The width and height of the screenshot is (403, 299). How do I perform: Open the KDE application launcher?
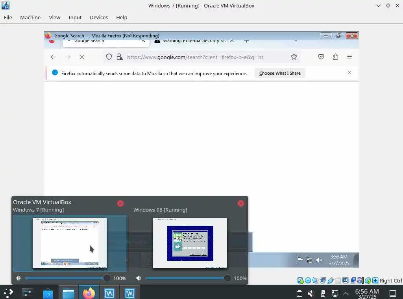[9, 293]
